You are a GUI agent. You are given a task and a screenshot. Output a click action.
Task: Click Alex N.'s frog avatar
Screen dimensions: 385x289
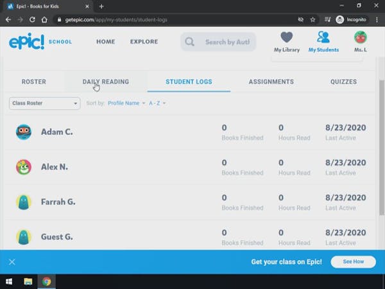coord(24,167)
